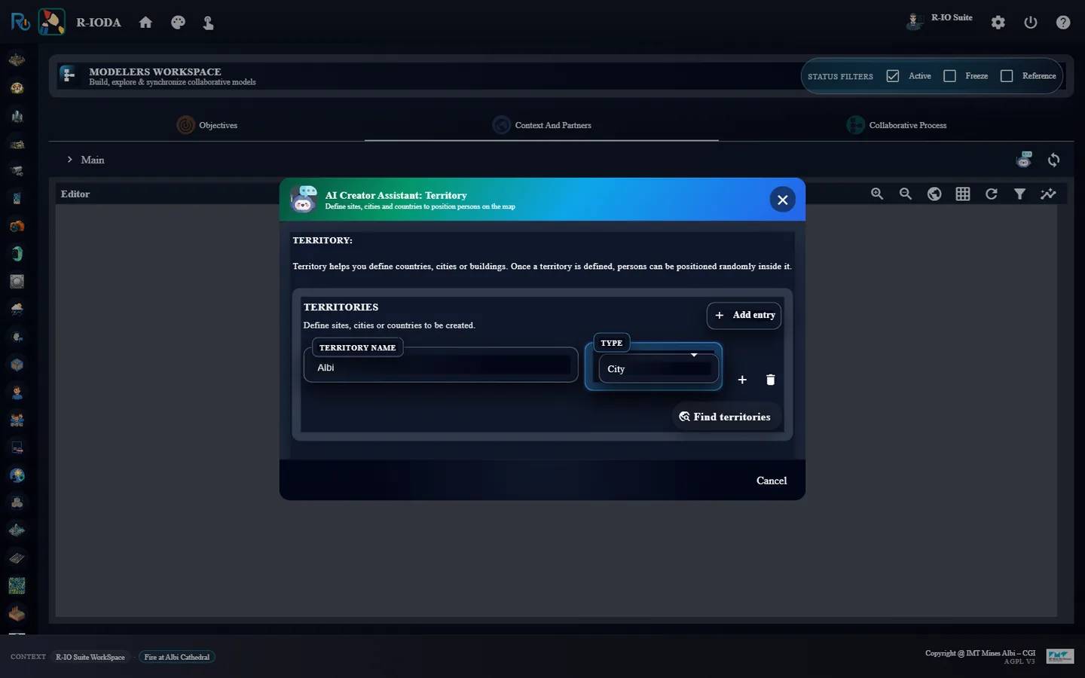1085x678 pixels.
Task: Switch to the Collaborative Process tab
Action: (x=897, y=125)
